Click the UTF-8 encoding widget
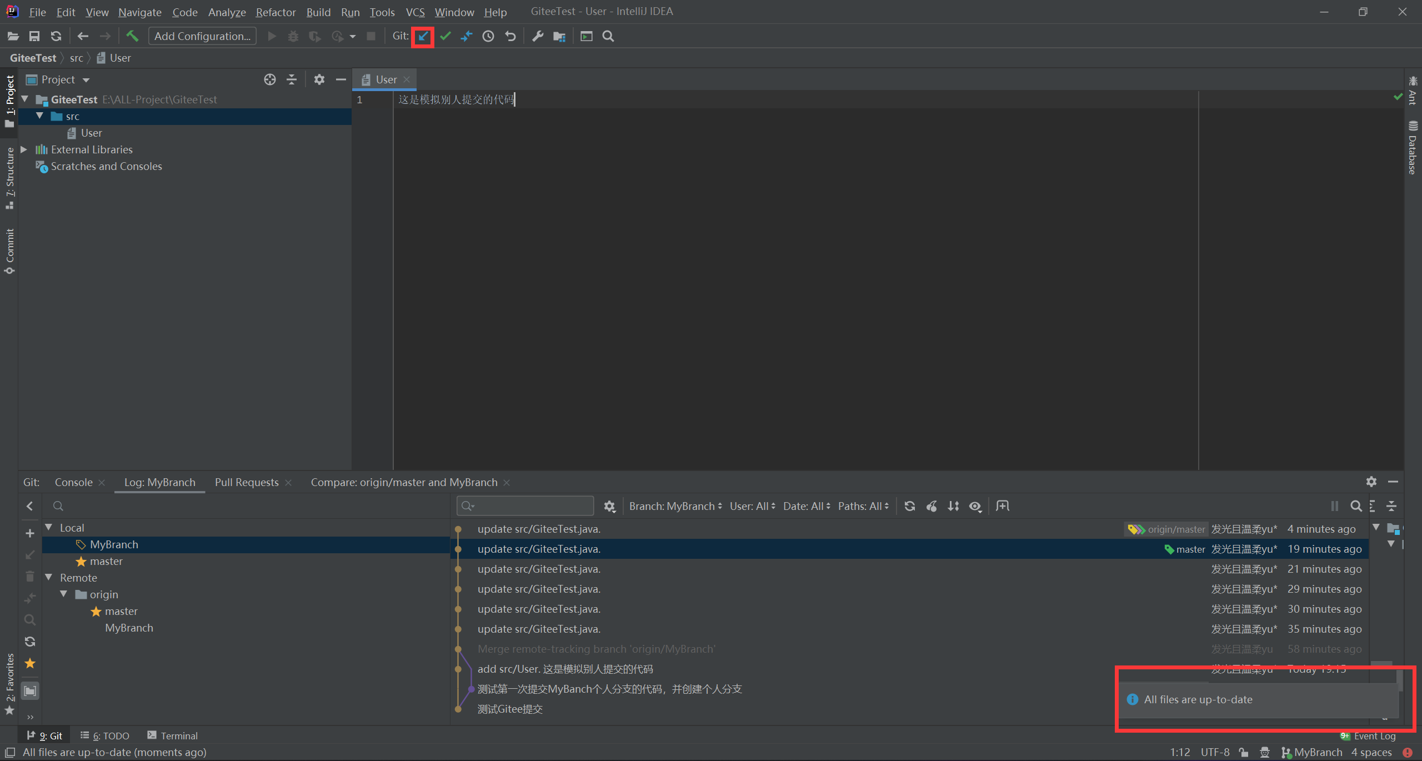 tap(1215, 752)
